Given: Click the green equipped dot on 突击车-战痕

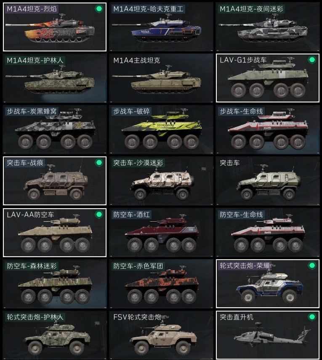Looking at the screenshot, I should (x=99, y=163).
